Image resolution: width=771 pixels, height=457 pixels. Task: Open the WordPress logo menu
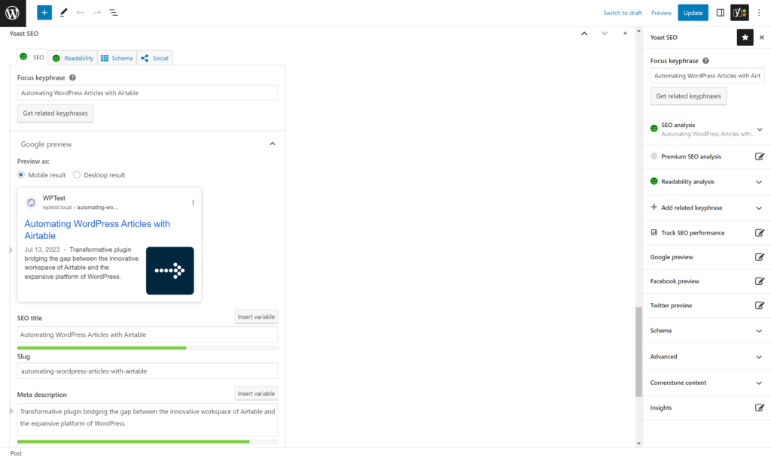tap(13, 13)
